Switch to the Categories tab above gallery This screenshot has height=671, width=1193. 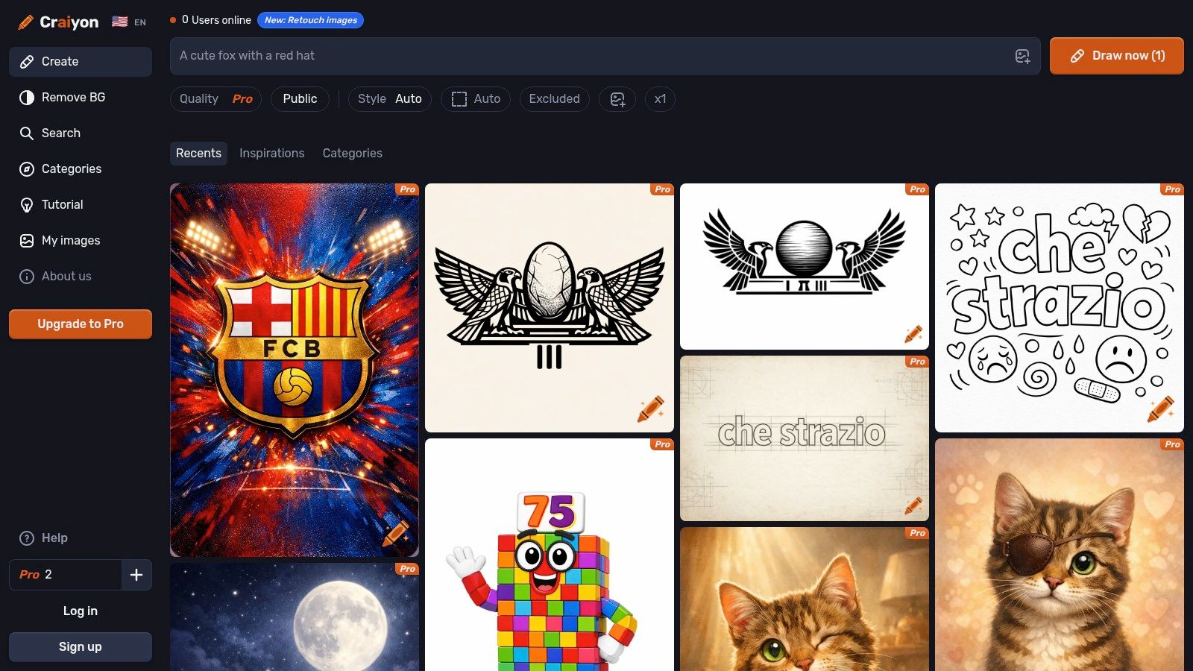tap(352, 154)
